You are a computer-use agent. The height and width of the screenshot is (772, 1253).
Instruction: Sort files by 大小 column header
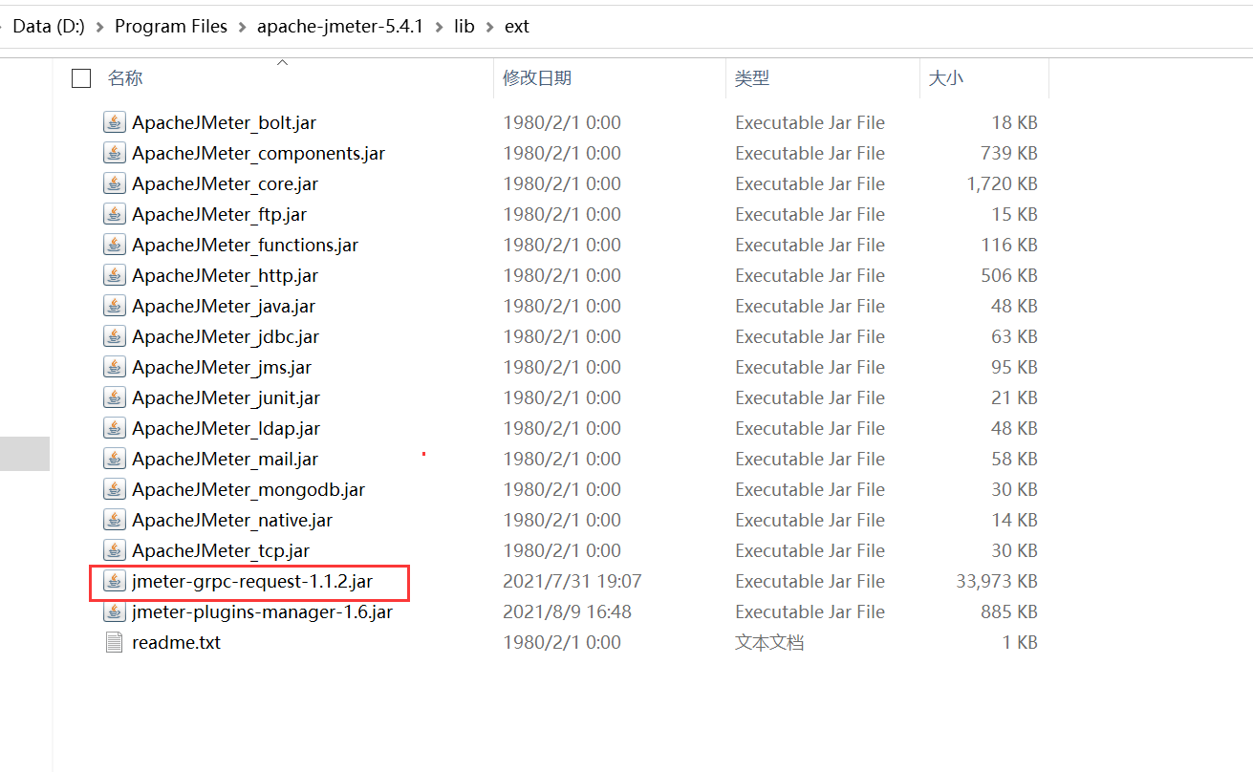pyautogui.click(x=946, y=78)
